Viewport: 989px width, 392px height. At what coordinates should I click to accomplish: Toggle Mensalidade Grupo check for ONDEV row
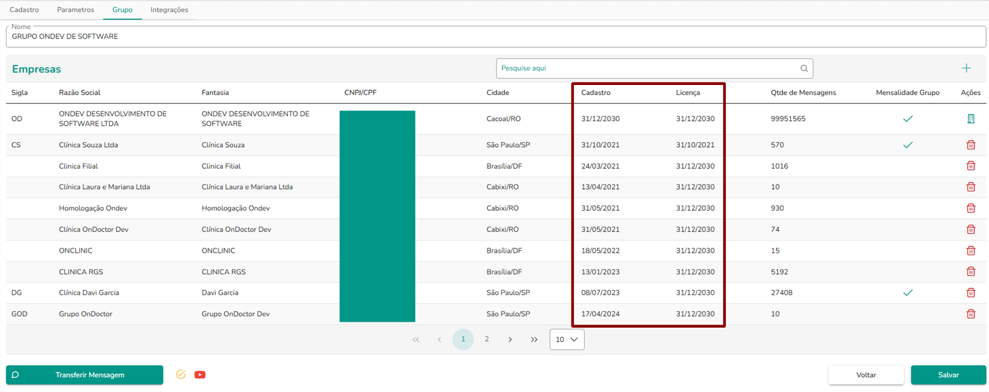(x=907, y=119)
